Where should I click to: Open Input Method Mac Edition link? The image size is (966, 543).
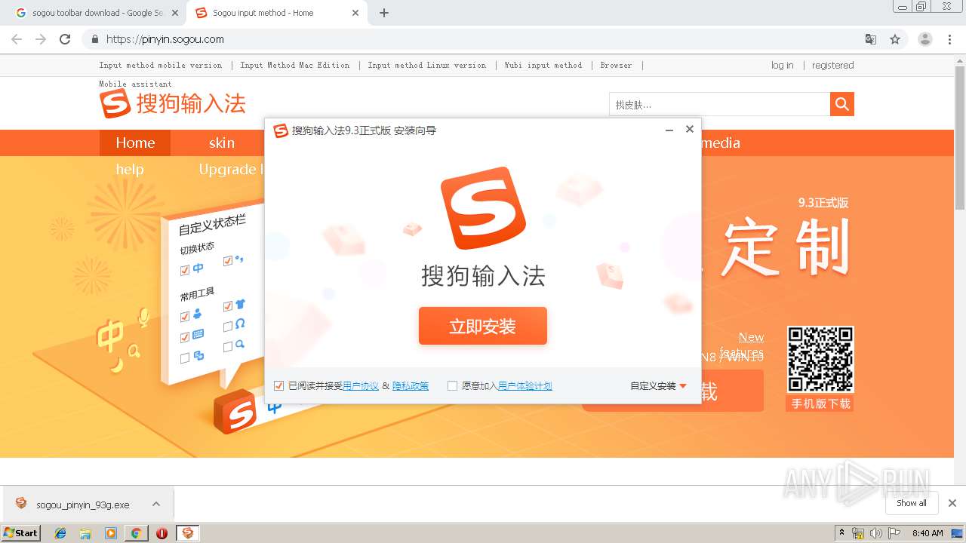click(x=295, y=66)
